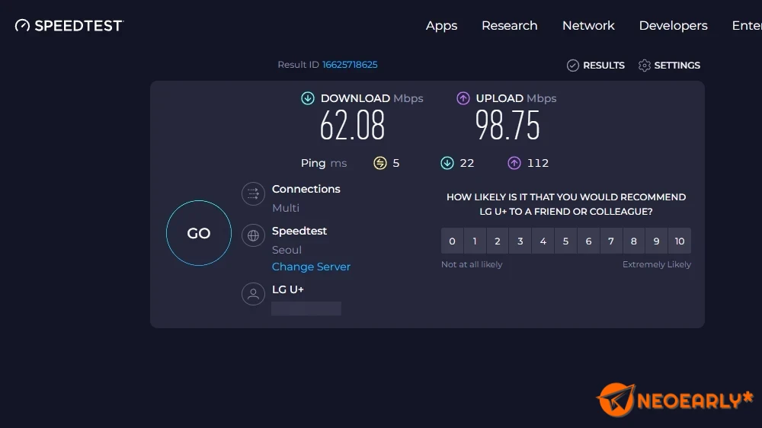Click the Settings gear icon
Image resolution: width=762 pixels, height=428 pixels.
[645, 65]
